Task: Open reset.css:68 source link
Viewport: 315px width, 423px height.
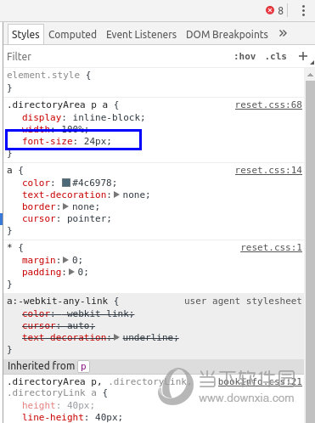Action: pos(268,104)
